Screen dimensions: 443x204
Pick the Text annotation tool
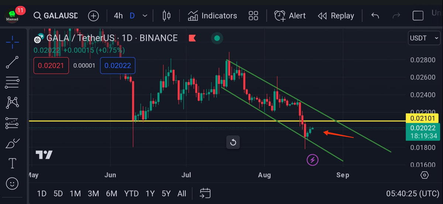coord(12,163)
